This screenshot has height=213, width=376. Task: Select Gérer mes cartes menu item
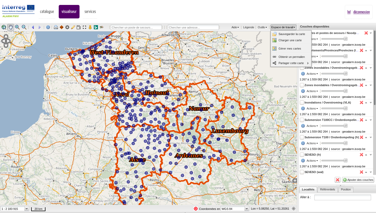[x=291, y=49]
